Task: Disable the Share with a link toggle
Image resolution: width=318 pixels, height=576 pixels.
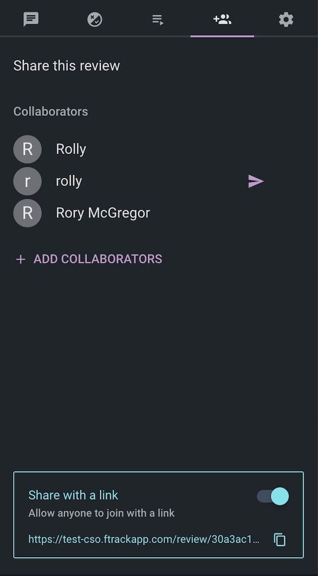Action: [273, 496]
